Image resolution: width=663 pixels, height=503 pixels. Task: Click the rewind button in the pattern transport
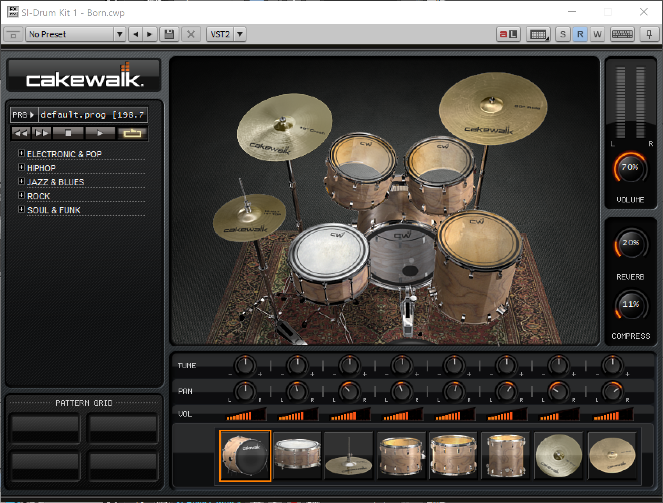(20, 133)
